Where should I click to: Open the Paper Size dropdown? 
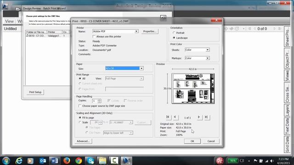click(x=141, y=68)
